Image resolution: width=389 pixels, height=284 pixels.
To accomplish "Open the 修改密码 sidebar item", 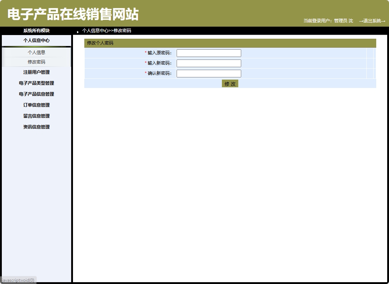I will (36, 62).
